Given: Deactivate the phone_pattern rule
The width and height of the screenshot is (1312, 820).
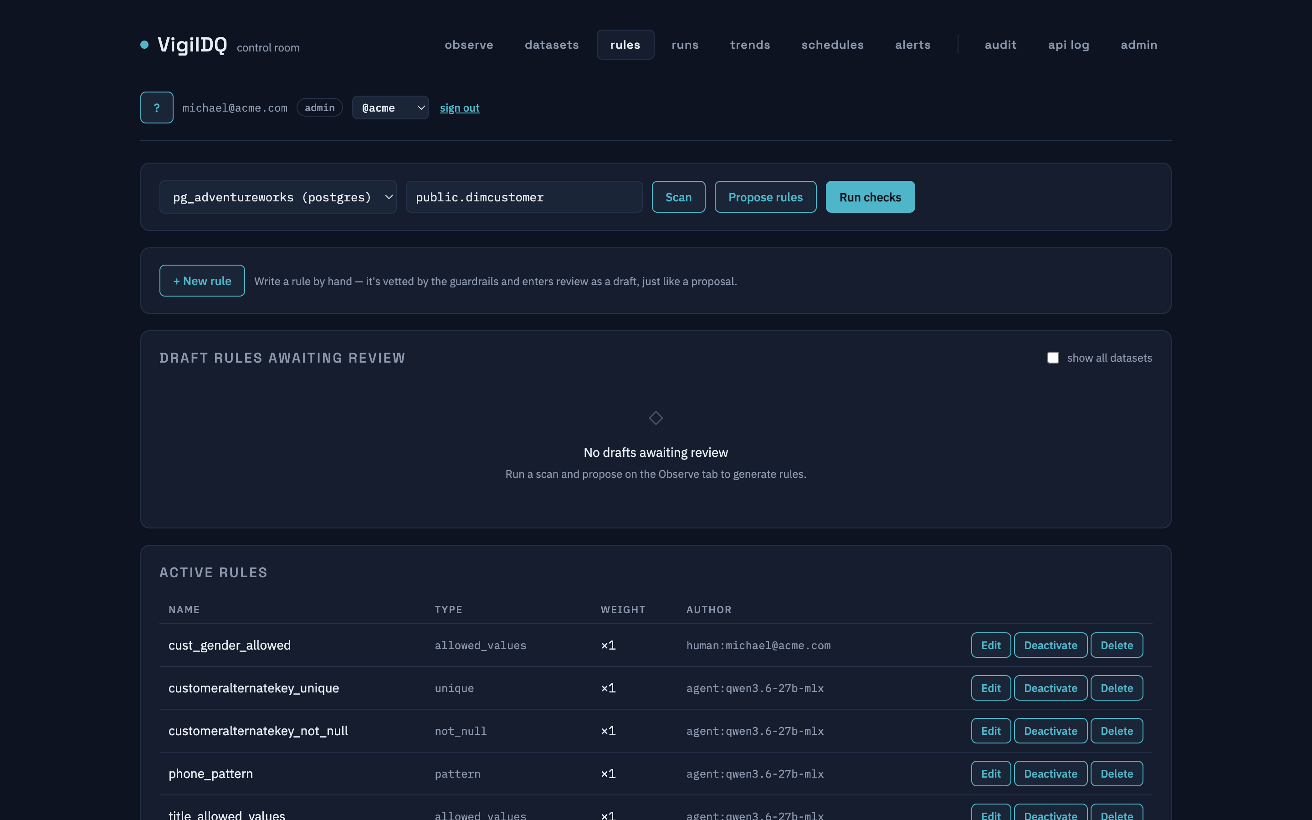Looking at the screenshot, I should point(1050,774).
